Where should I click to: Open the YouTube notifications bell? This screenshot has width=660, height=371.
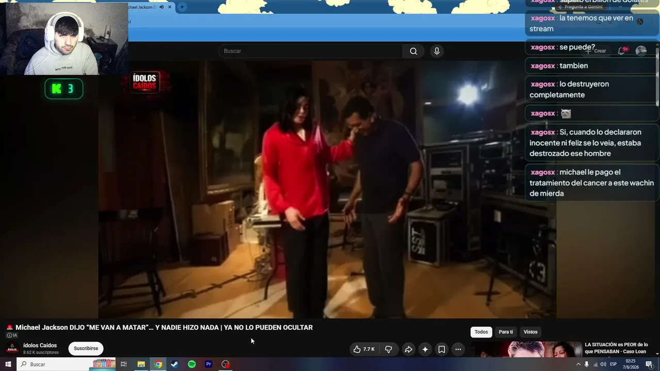(622, 50)
